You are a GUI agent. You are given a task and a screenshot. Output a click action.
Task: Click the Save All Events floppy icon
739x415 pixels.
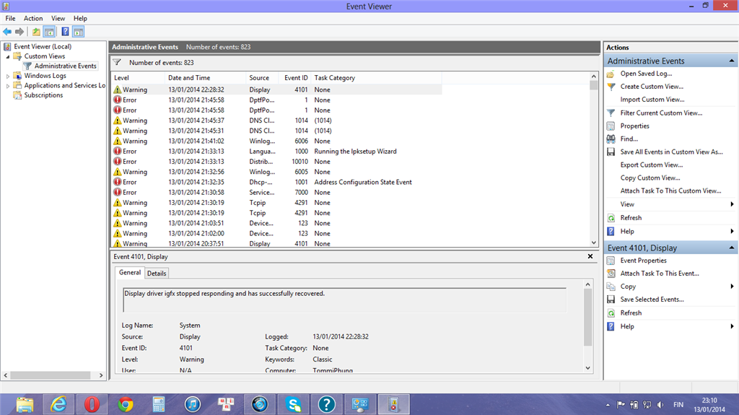(611, 152)
